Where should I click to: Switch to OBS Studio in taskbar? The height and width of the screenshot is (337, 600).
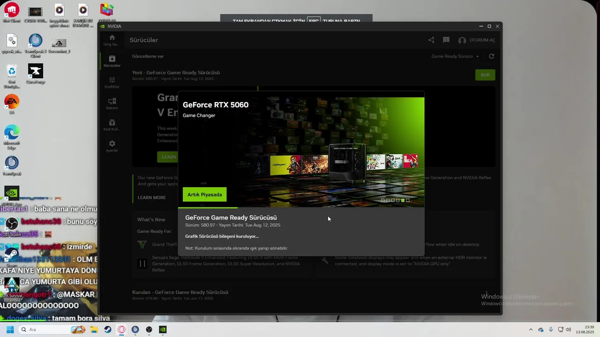[149, 330]
